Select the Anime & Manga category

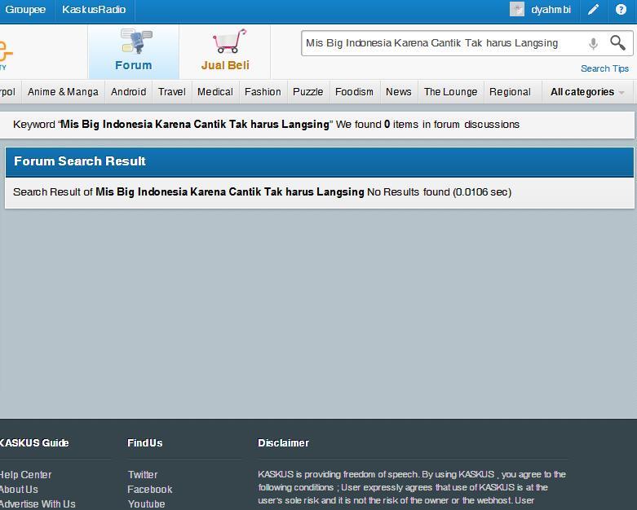click(x=63, y=92)
